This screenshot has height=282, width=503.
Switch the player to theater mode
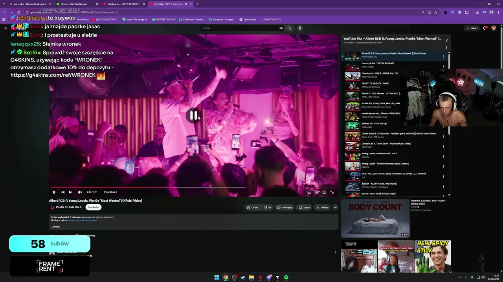324,192
